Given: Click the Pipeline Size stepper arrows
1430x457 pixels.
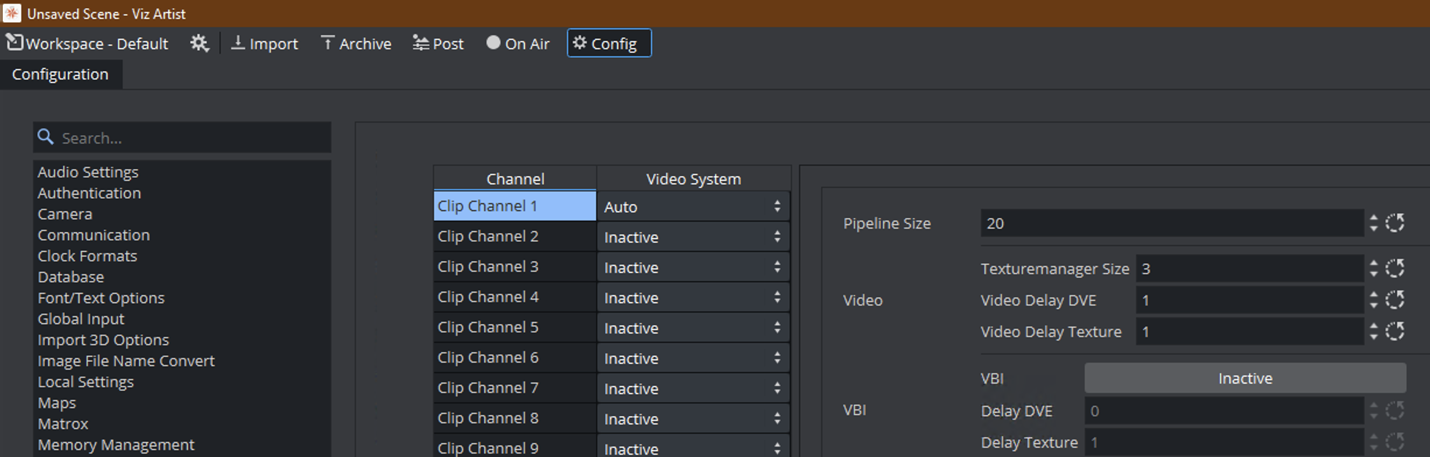Looking at the screenshot, I should click(1373, 223).
